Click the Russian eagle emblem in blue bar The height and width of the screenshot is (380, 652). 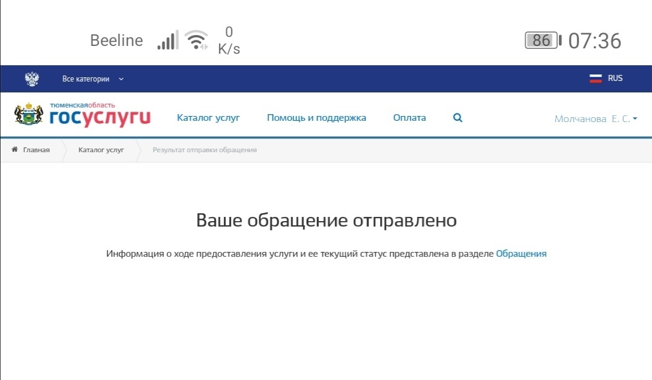pos(31,79)
